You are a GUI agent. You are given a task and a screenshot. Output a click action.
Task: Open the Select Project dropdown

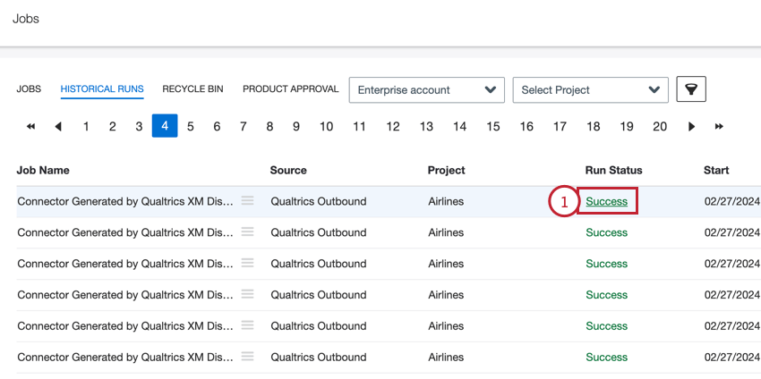590,89
